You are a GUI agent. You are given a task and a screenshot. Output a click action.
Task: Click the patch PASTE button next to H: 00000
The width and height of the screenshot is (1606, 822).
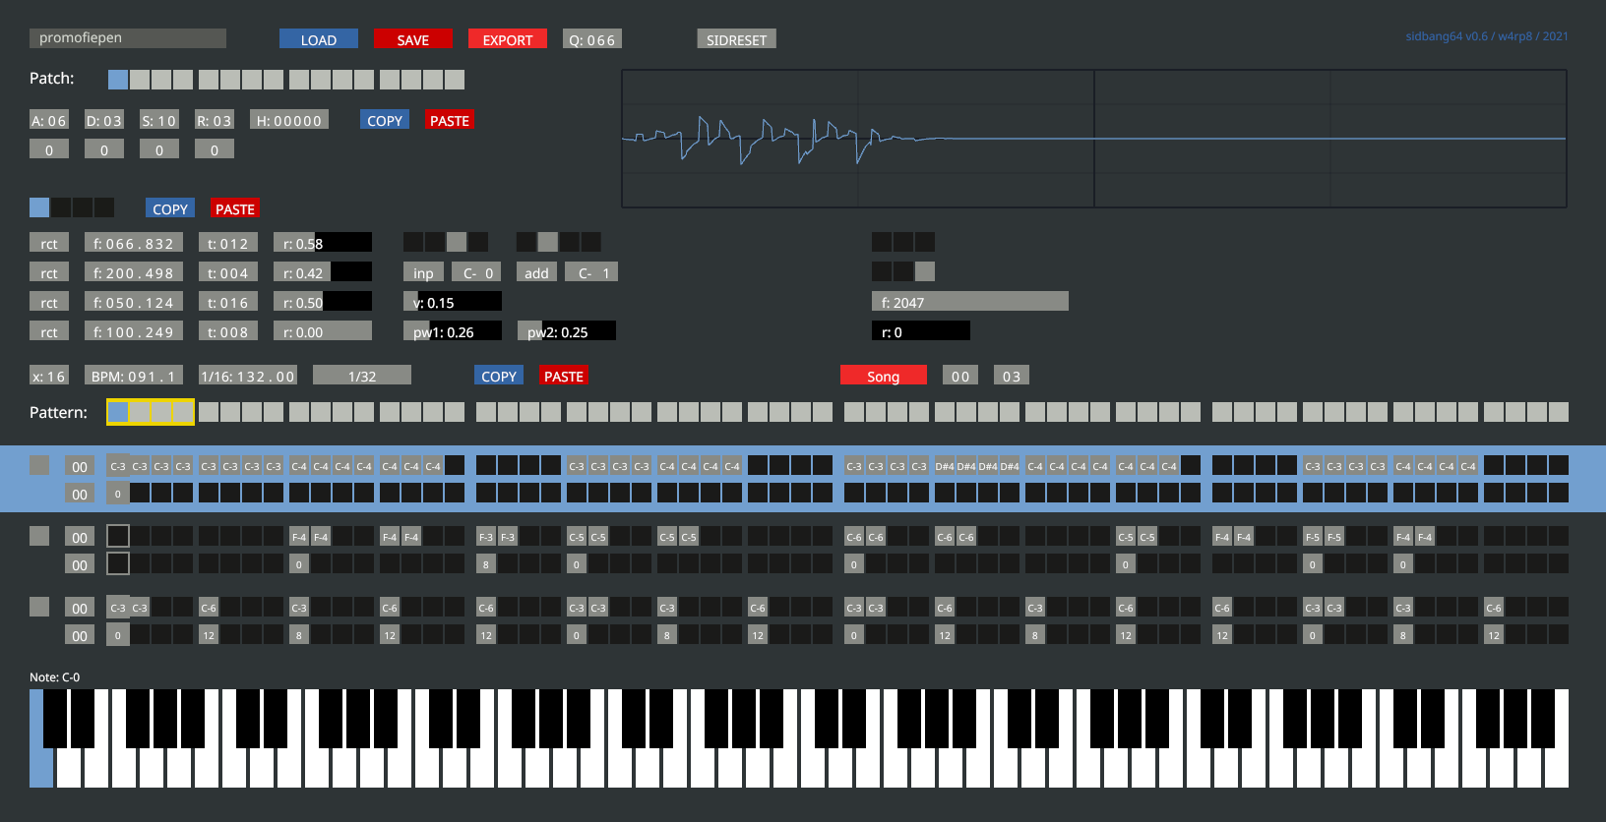[449, 120]
